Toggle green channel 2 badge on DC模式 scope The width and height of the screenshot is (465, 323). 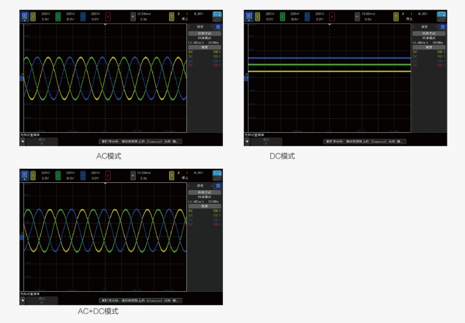282,17
